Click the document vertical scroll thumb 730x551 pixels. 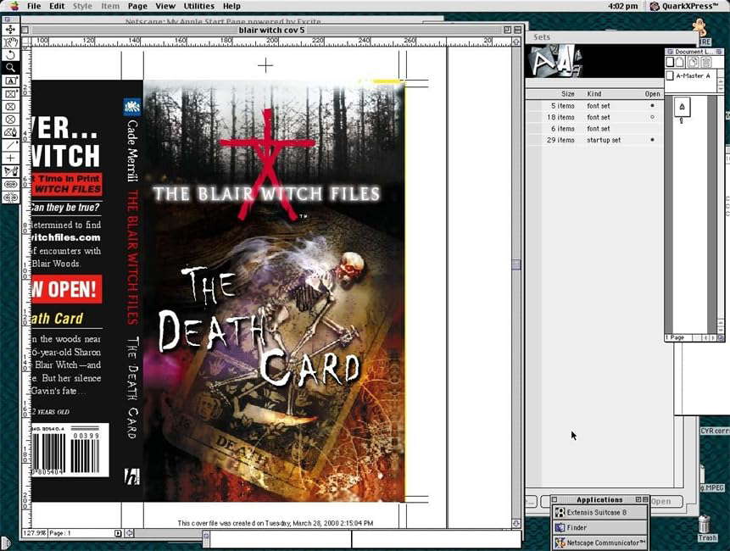pos(515,264)
